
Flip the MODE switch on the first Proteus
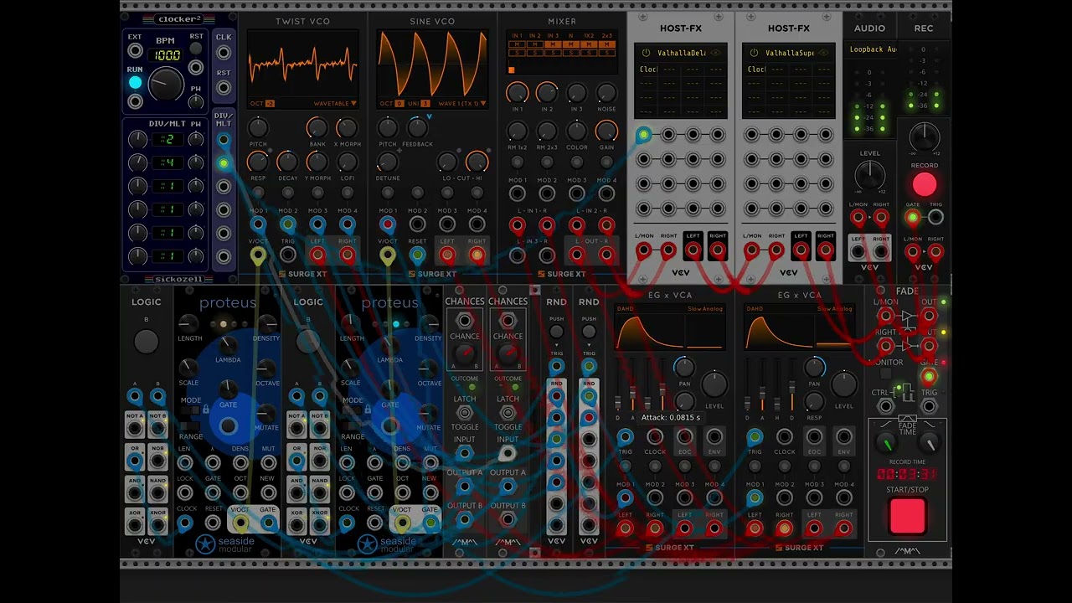(x=191, y=410)
